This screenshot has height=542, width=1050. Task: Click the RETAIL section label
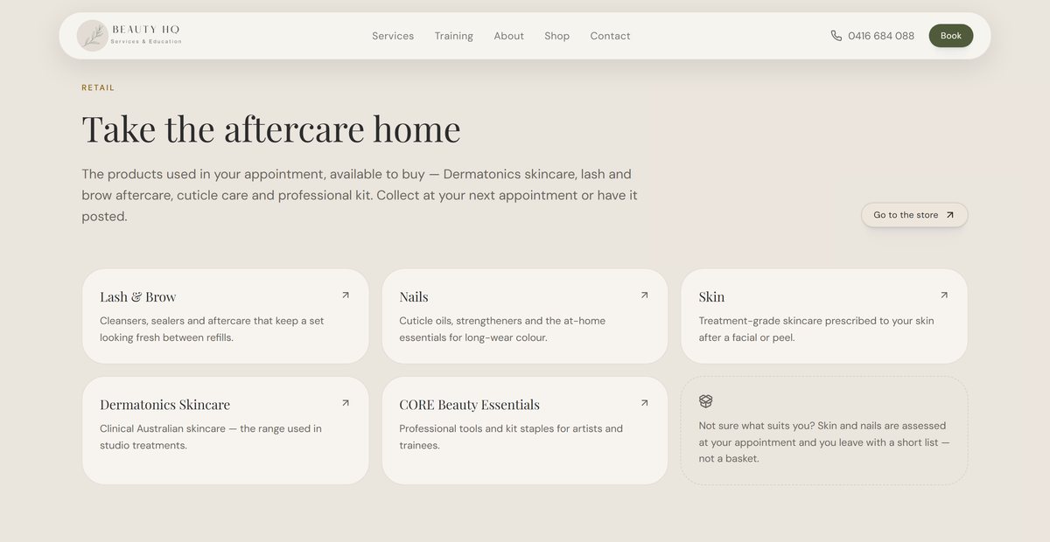click(98, 87)
